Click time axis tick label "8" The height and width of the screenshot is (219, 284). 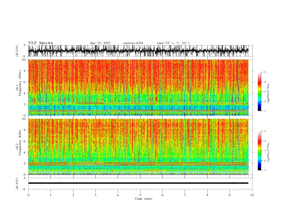(207, 195)
